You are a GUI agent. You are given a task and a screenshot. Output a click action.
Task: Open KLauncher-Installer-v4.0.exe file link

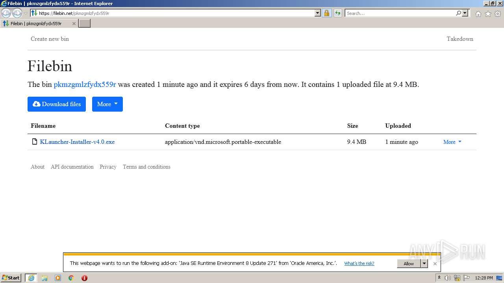(x=77, y=142)
